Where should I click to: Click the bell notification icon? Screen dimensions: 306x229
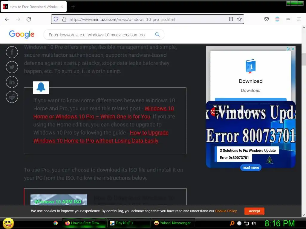(41, 88)
